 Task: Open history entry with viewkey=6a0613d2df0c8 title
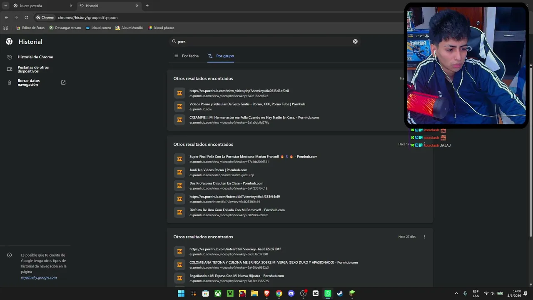tap(239, 91)
